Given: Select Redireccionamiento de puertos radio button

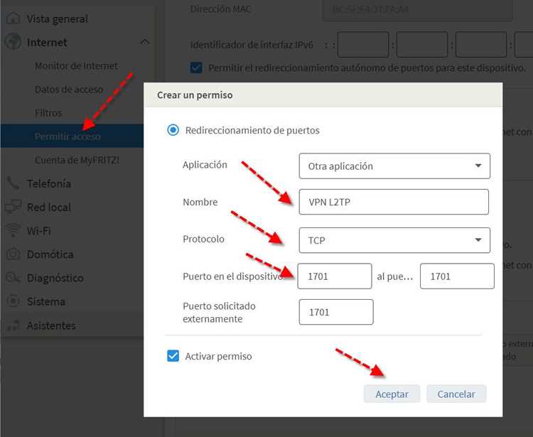Looking at the screenshot, I should point(173,130).
